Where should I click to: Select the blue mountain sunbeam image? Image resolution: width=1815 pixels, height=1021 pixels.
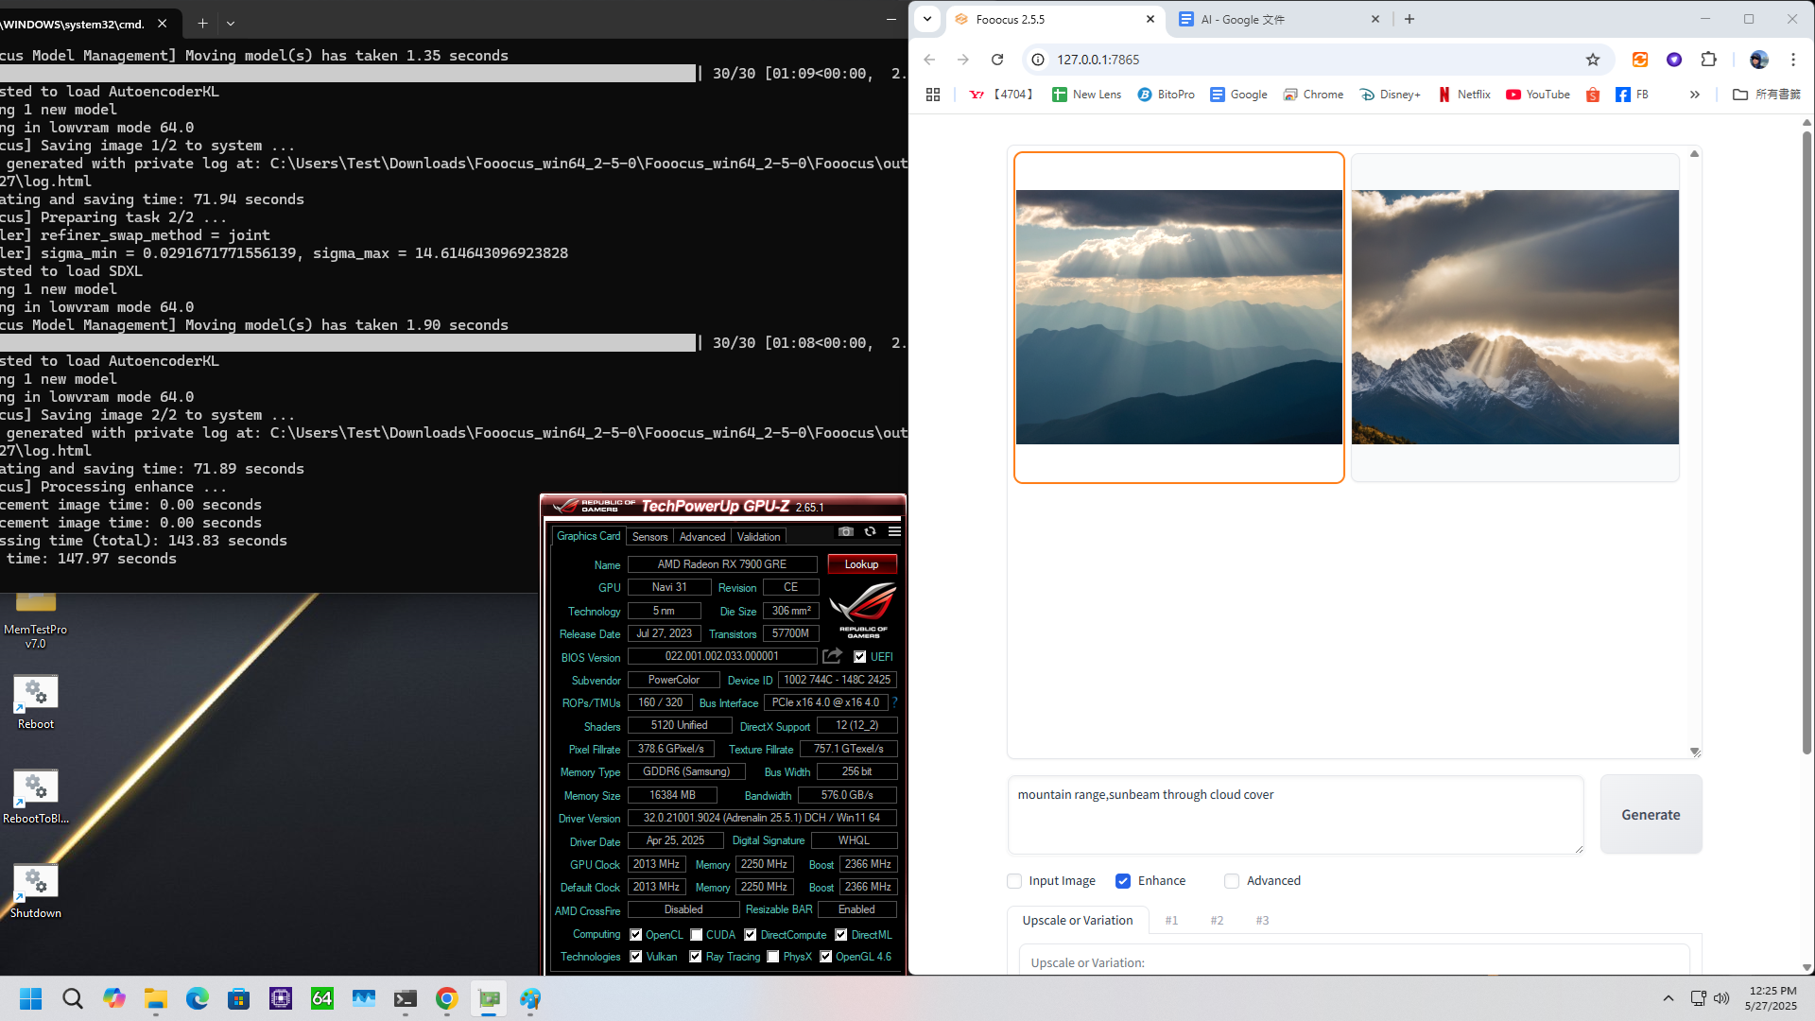pos(1179,318)
